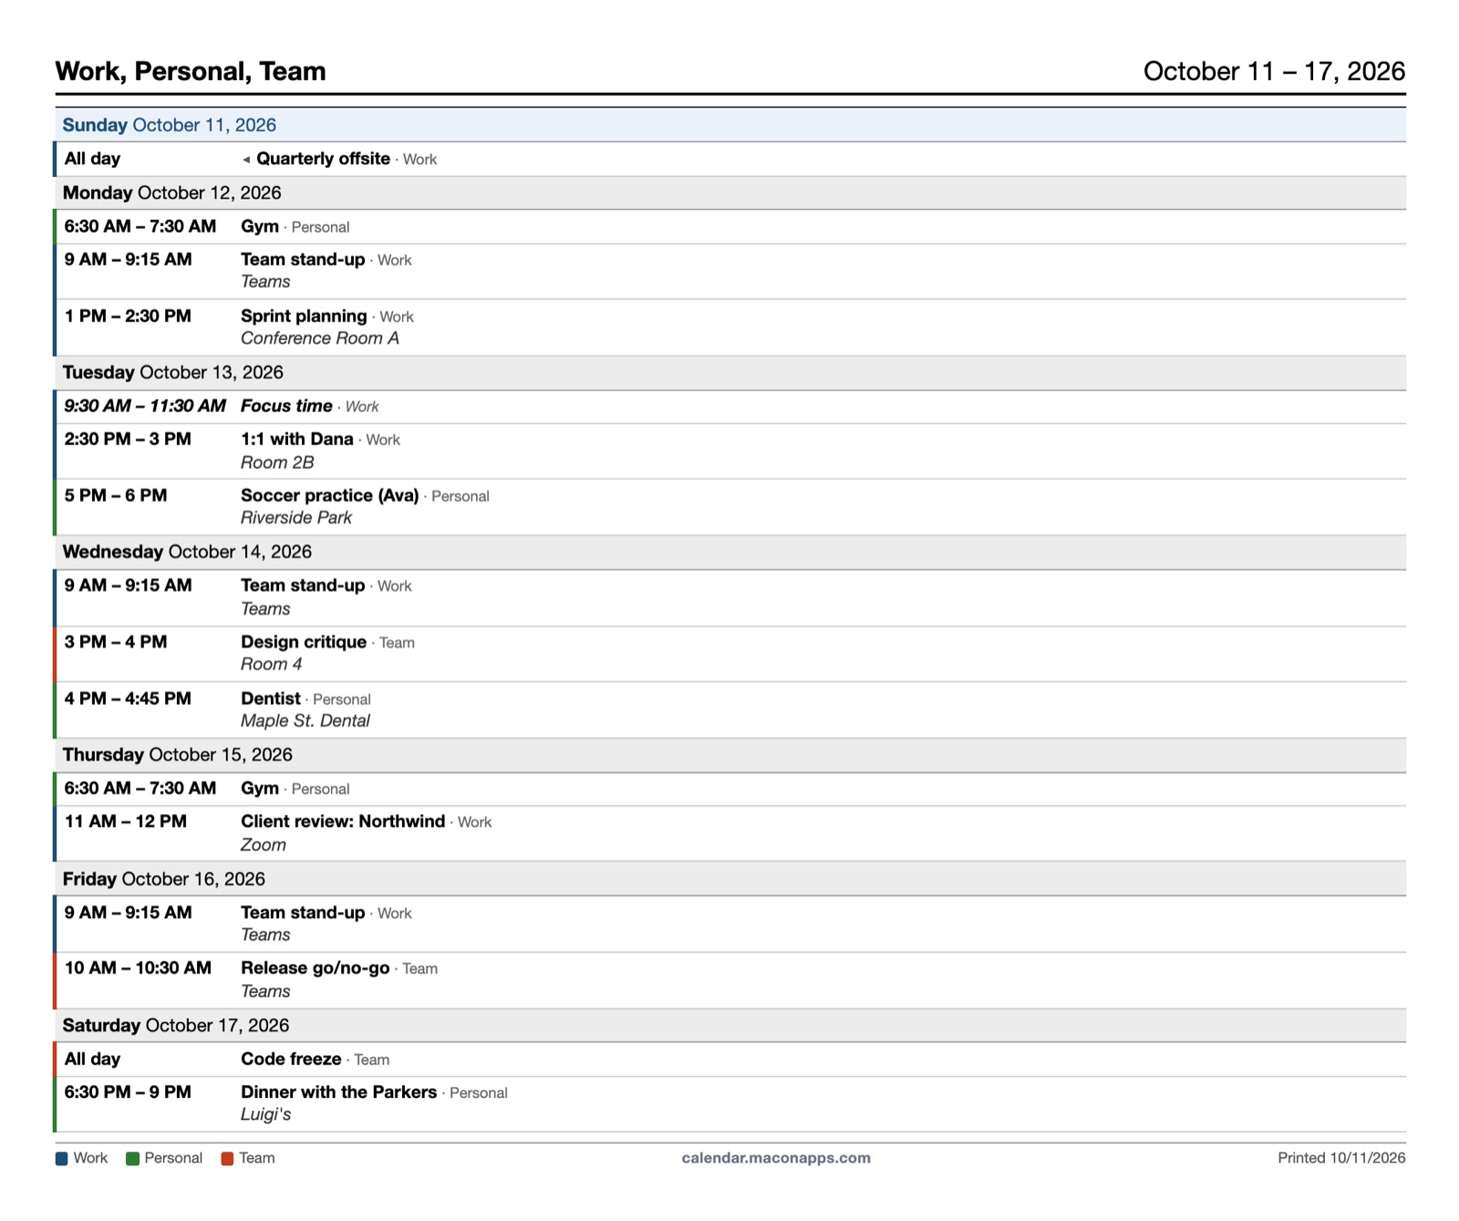The width and height of the screenshot is (1459, 1221).
Task: Click Riverside Park location
Action: pyautogui.click(x=296, y=518)
